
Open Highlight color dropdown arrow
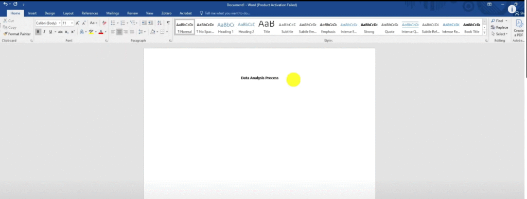pos(95,32)
